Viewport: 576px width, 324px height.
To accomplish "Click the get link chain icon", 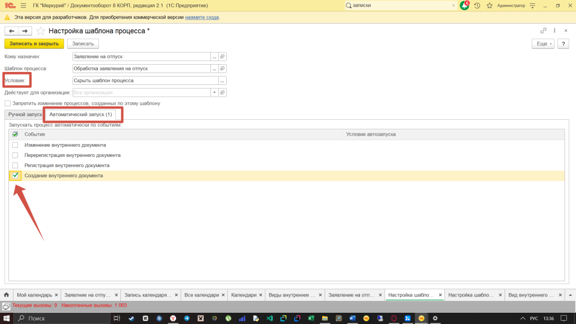I will (543, 31).
